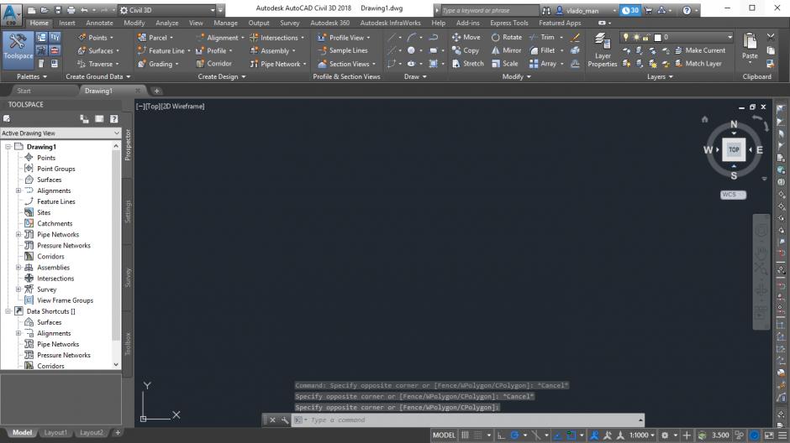Image resolution: width=790 pixels, height=443 pixels.
Task: Switch to the Start file tab
Action: pyautogui.click(x=24, y=91)
